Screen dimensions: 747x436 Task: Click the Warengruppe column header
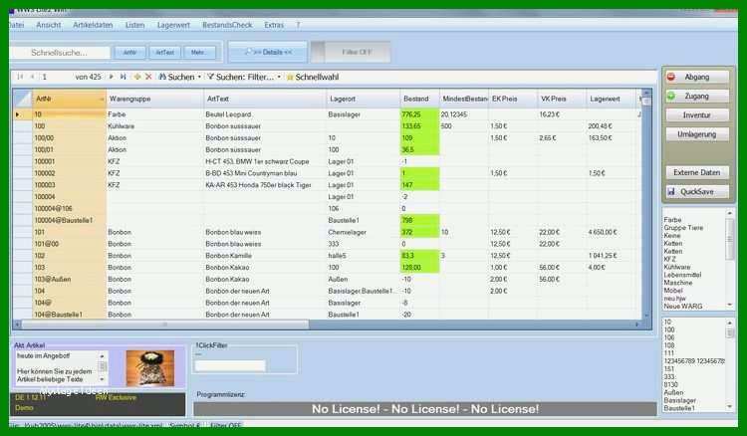[x=154, y=99]
